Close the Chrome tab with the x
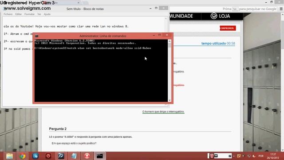Image resolution: width=284 pixels, height=160 pixels. pyautogui.click(x=79, y=3)
